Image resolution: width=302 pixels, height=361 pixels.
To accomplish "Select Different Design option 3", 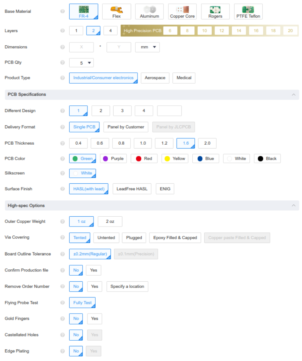I will tap(122, 111).
